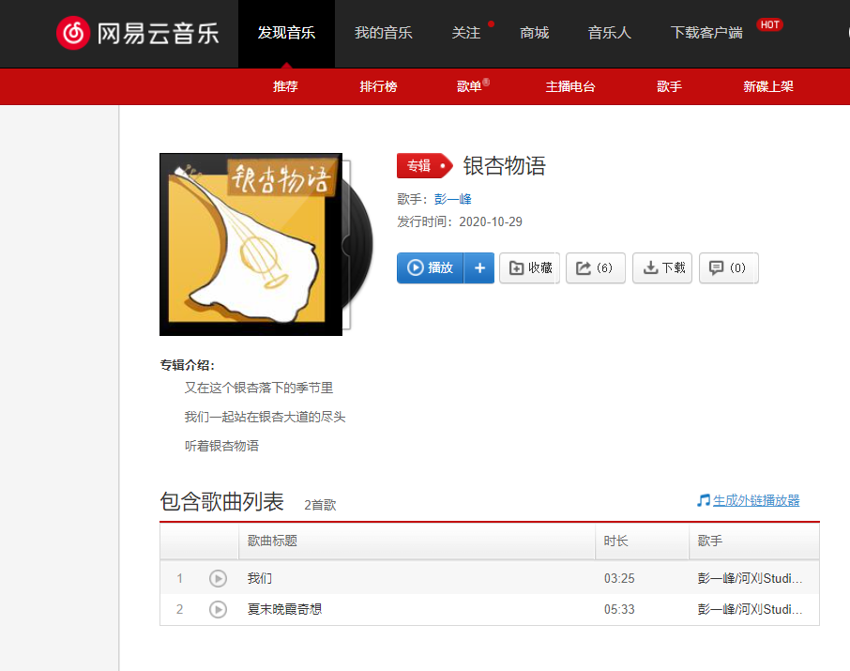
Task: Open the 商城 store menu item
Action: tap(535, 33)
